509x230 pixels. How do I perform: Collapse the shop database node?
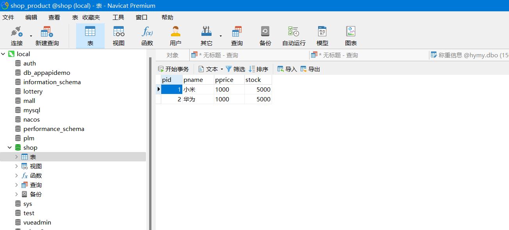pyautogui.click(x=10, y=148)
